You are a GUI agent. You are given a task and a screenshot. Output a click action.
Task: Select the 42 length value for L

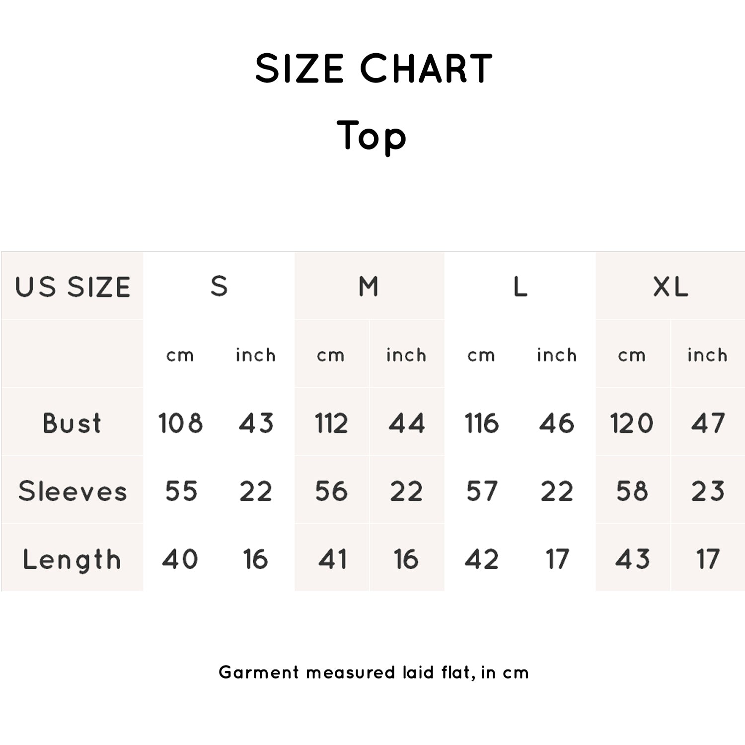pyautogui.click(x=481, y=559)
